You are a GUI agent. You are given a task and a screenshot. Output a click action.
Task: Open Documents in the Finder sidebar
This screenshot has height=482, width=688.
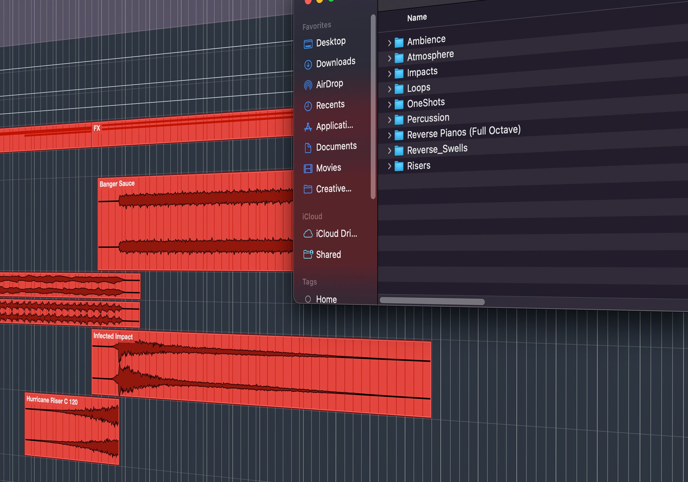pos(336,147)
